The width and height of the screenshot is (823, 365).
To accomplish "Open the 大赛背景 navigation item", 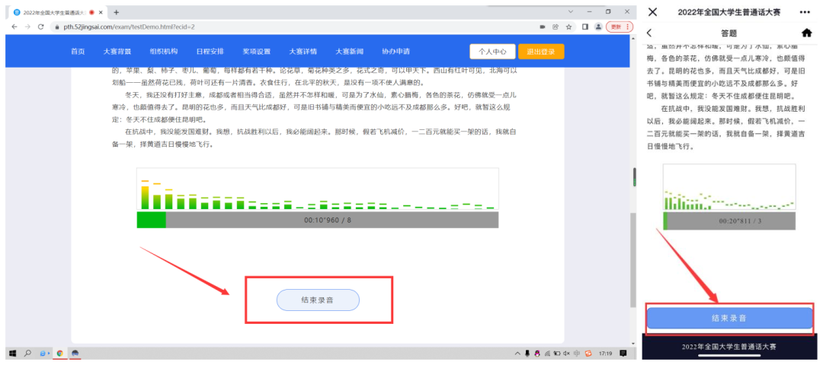I will click(117, 52).
